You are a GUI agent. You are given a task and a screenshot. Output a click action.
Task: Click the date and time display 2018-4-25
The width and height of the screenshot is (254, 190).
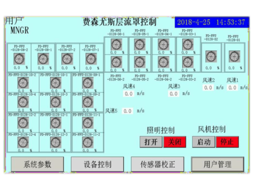211,22
